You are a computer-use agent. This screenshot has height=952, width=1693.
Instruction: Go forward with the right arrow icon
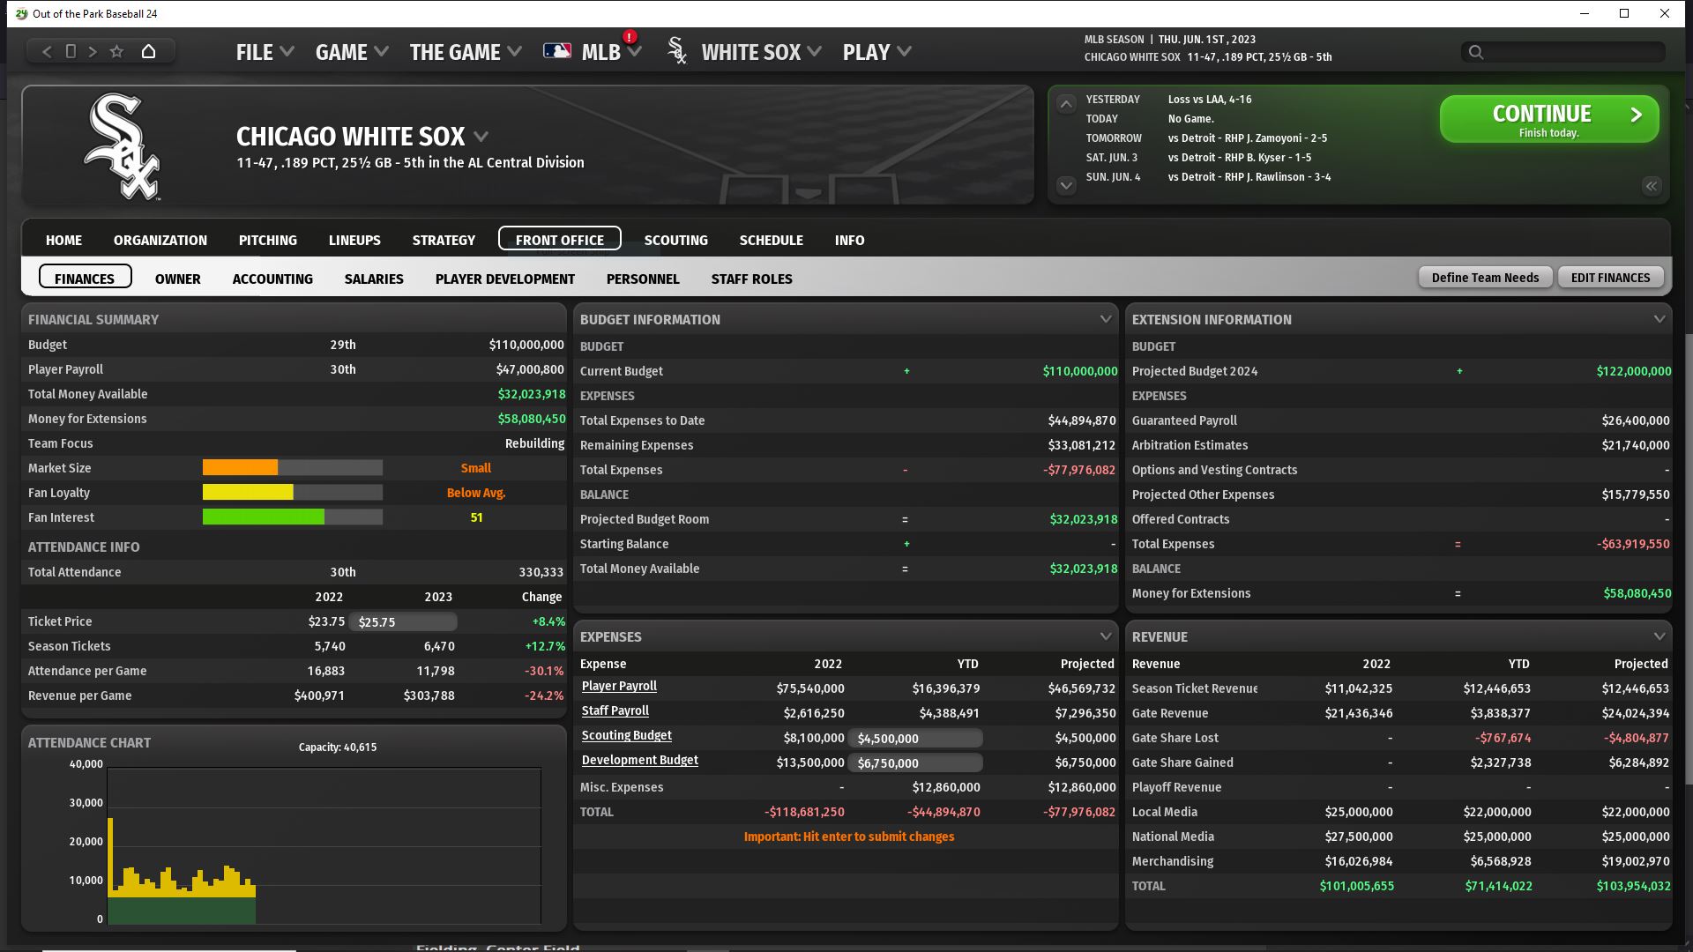tap(93, 52)
